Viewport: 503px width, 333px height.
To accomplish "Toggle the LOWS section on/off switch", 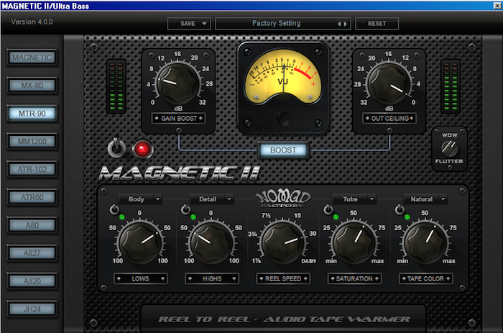I will (114, 210).
